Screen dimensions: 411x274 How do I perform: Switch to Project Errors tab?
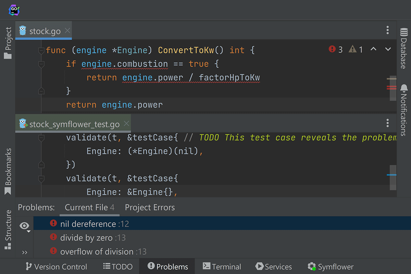tap(150, 207)
